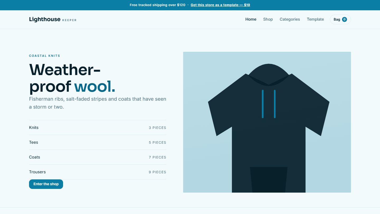380x214 pixels.
Task: Open the Template nav link
Action: click(x=315, y=19)
